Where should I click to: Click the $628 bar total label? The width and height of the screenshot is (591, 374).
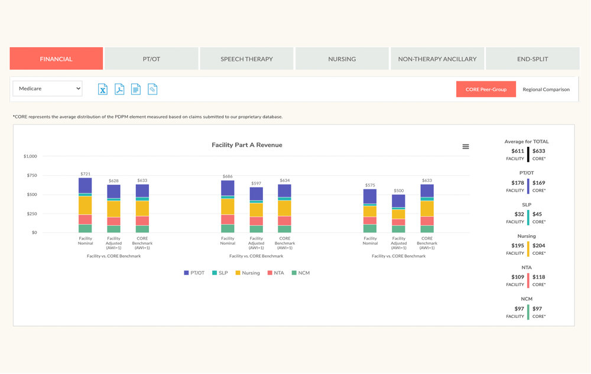coord(113,181)
